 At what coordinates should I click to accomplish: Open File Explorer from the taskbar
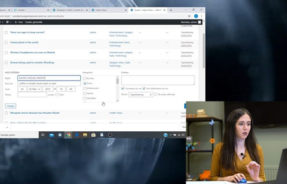[x=85, y=135]
